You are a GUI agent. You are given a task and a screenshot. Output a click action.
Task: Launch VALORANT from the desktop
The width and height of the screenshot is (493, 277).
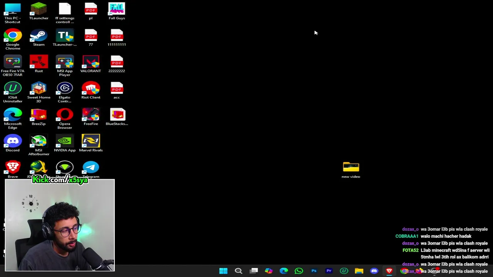pyautogui.click(x=91, y=64)
